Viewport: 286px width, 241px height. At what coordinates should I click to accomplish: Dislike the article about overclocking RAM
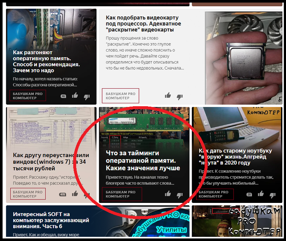coord(87,97)
